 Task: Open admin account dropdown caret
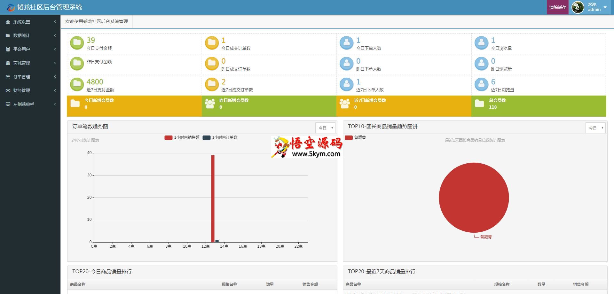[605, 7]
